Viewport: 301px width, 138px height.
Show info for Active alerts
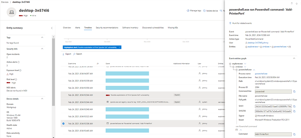pyautogui.click(x=19, y=62)
